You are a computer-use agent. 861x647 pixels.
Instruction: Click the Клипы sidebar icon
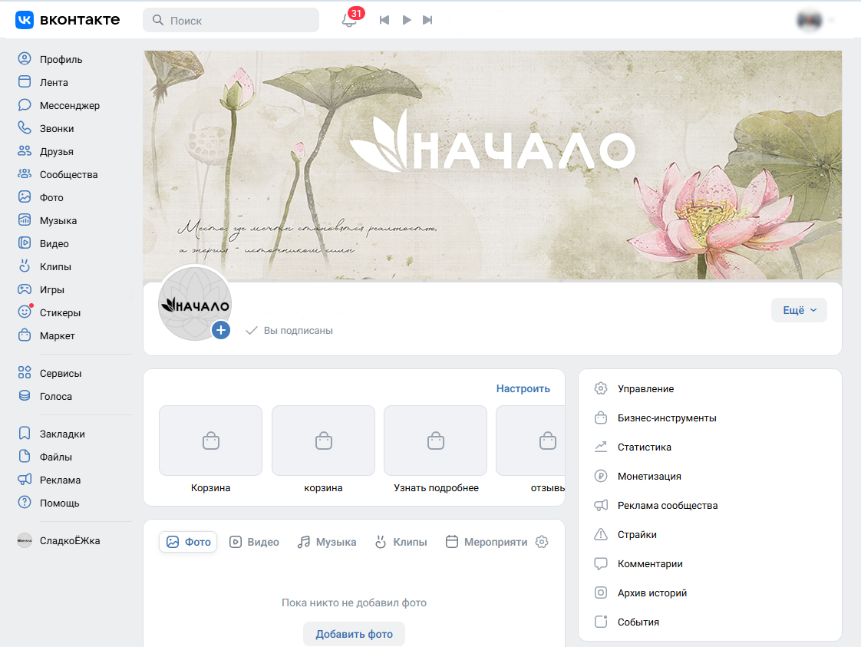25,266
